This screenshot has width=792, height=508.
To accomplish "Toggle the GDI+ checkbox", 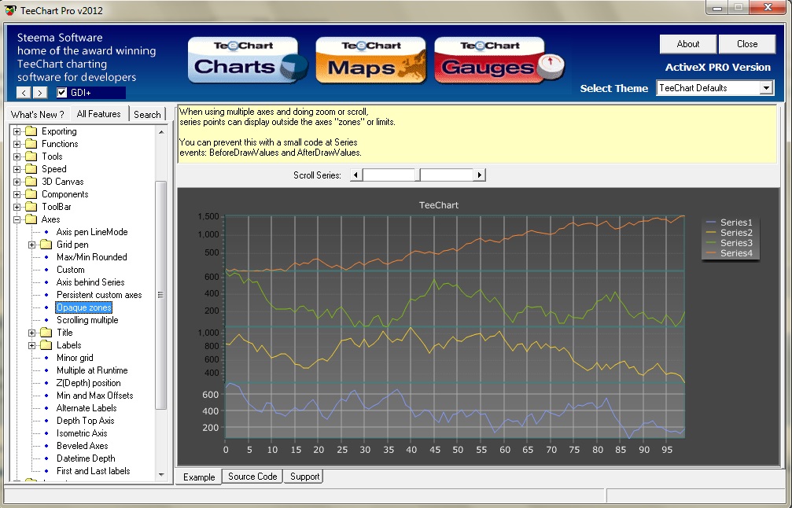I will 62,93.
